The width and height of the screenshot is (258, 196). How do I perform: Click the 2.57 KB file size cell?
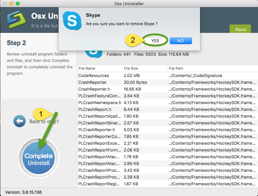131,123
